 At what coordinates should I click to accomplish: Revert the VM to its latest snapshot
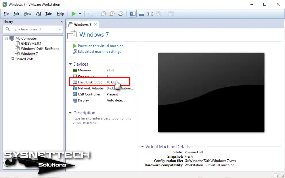click(112, 13)
